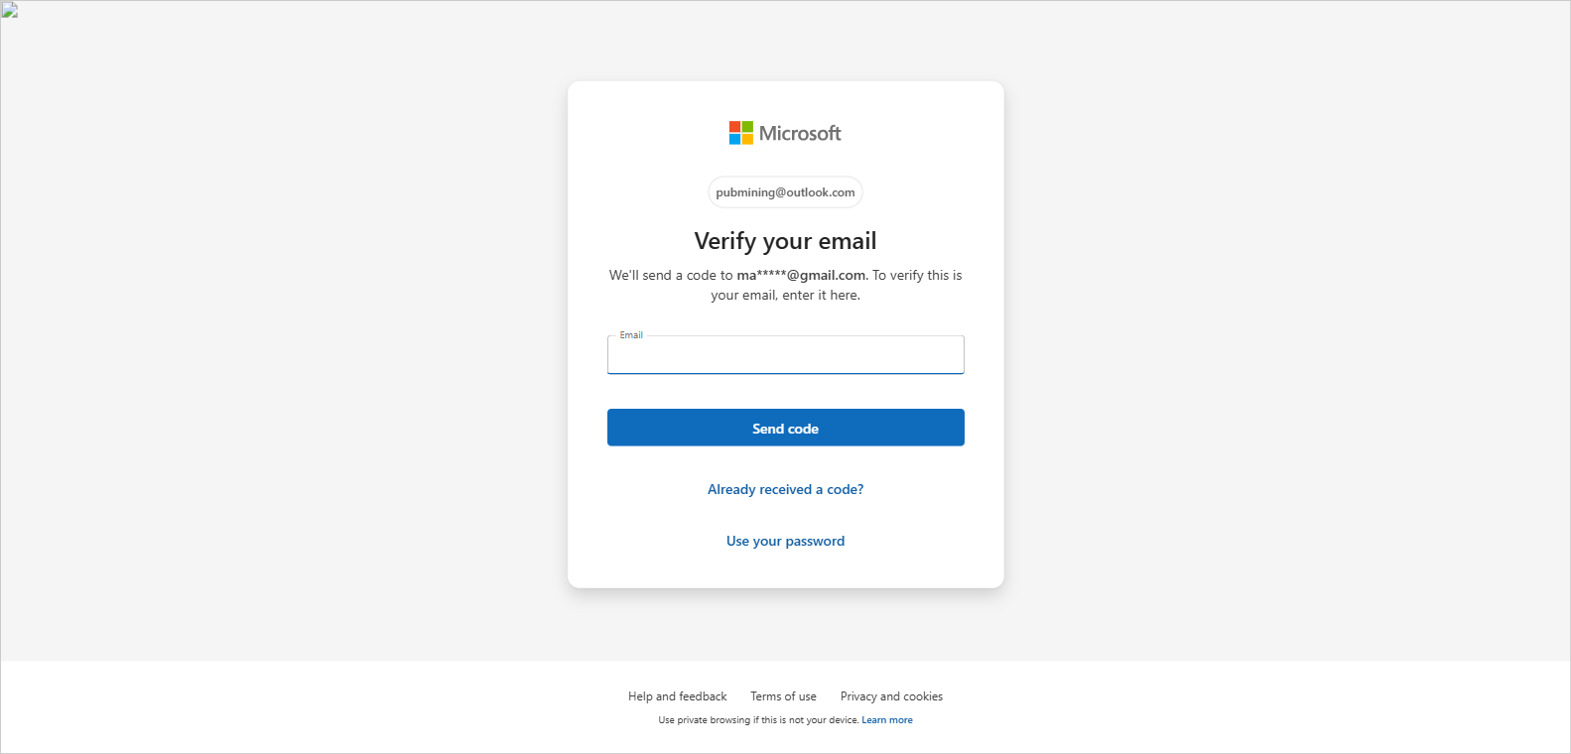
Task: Click the Verify your email heading
Action: click(x=785, y=241)
